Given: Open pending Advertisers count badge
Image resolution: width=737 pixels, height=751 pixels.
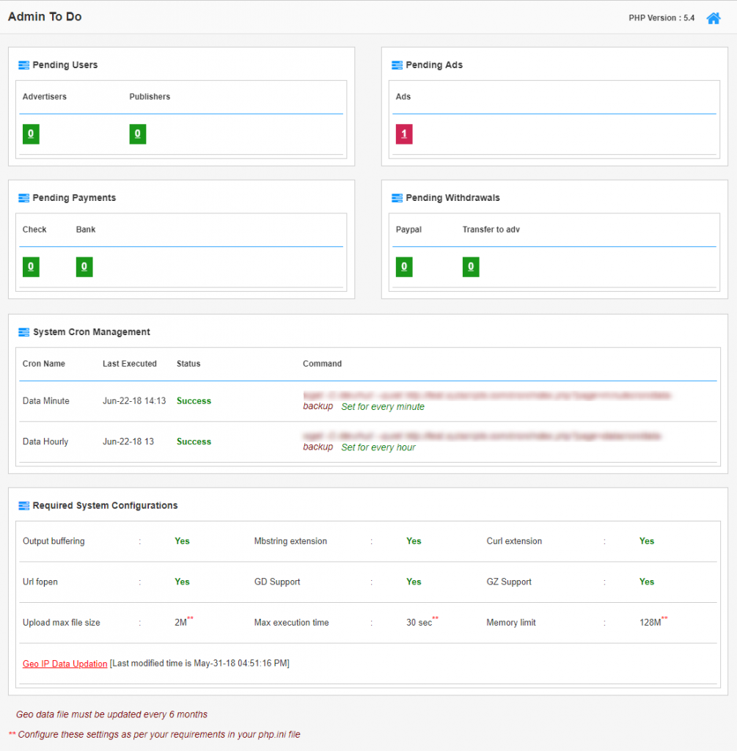Looking at the screenshot, I should [x=30, y=133].
